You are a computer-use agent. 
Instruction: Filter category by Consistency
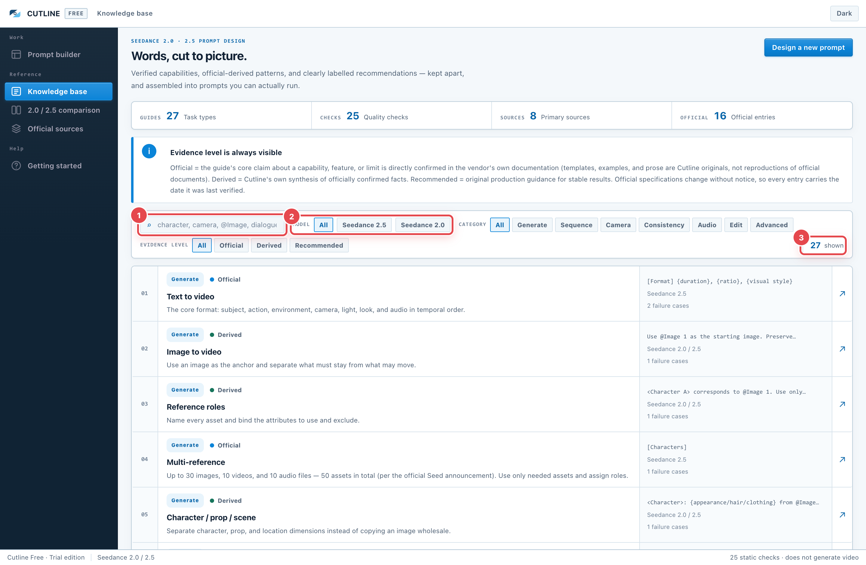pos(664,225)
